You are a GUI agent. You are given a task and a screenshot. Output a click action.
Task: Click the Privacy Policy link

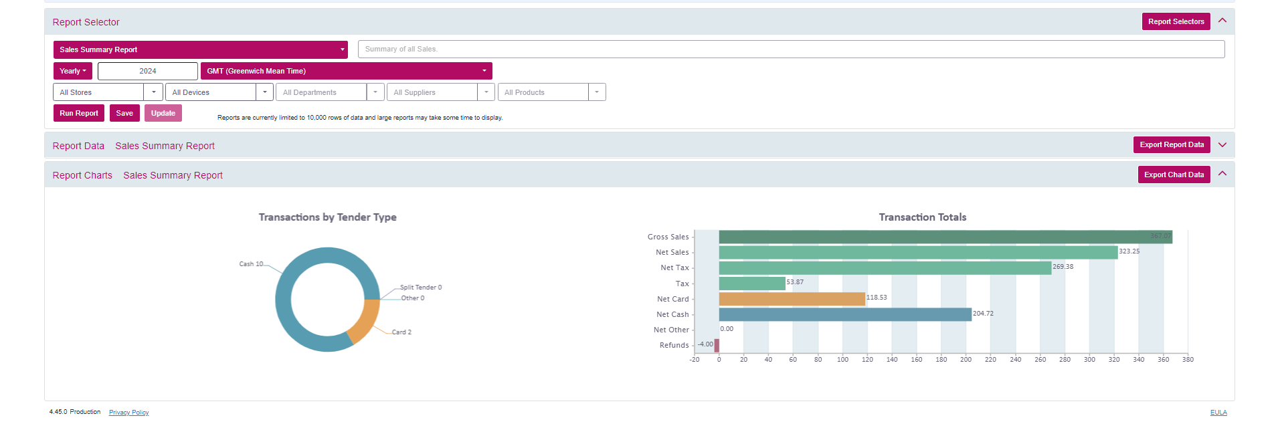[x=128, y=413]
